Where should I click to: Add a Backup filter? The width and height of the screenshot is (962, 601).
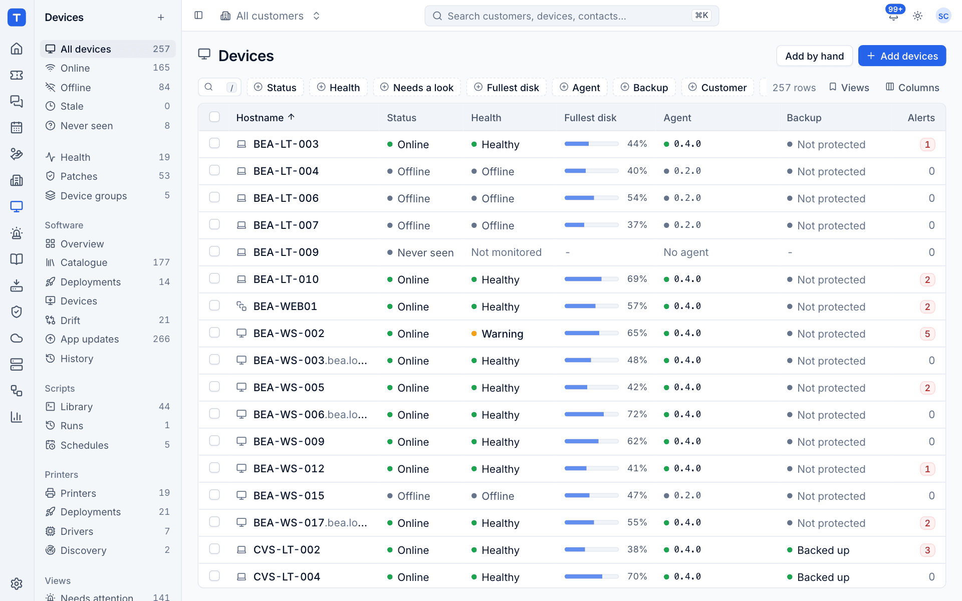[644, 87]
